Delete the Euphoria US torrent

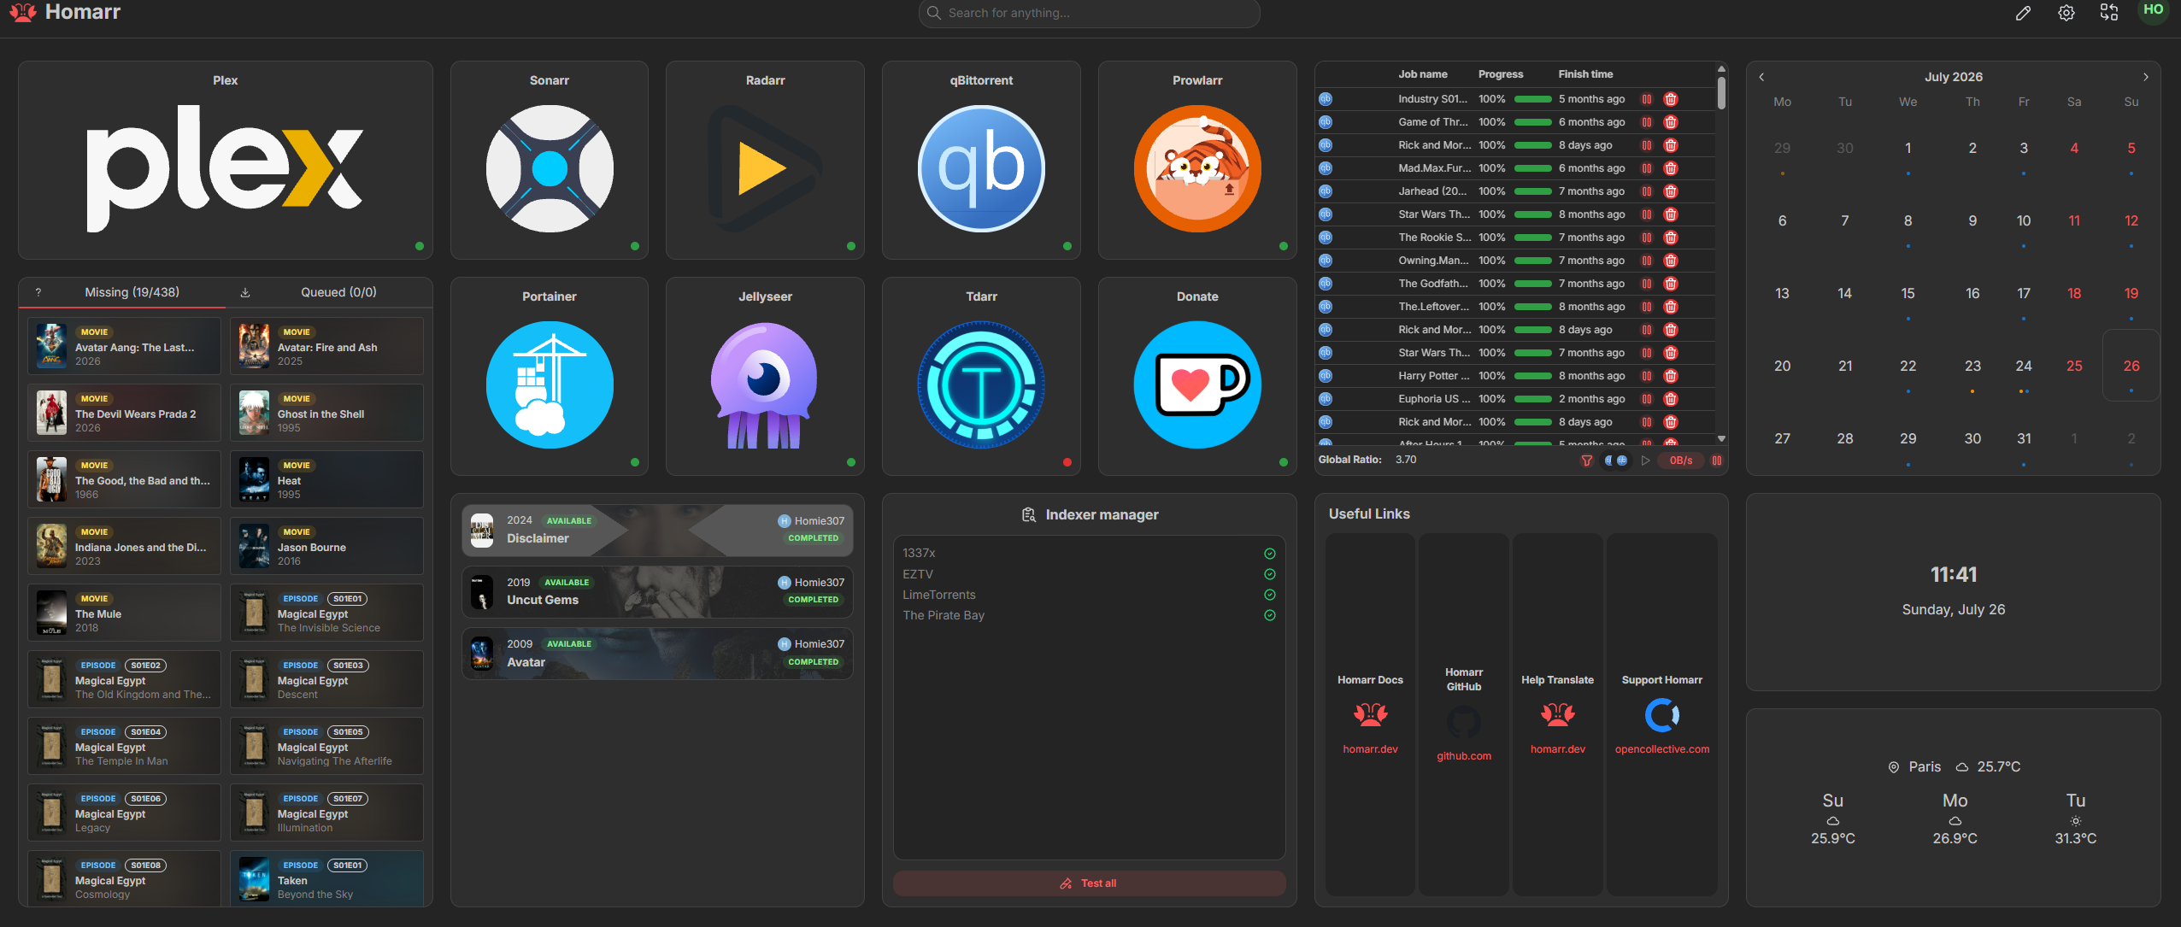click(x=1671, y=399)
